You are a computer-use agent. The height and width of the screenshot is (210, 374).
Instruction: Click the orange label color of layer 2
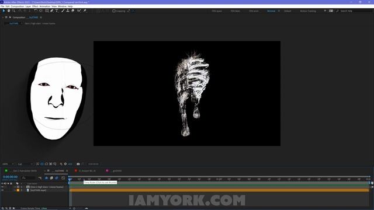[x=18, y=190]
